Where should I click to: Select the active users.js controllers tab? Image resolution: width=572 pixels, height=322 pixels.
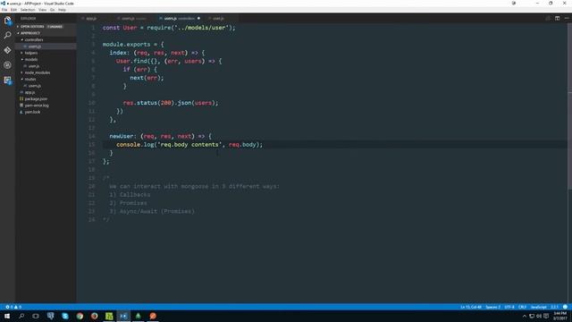point(179,18)
